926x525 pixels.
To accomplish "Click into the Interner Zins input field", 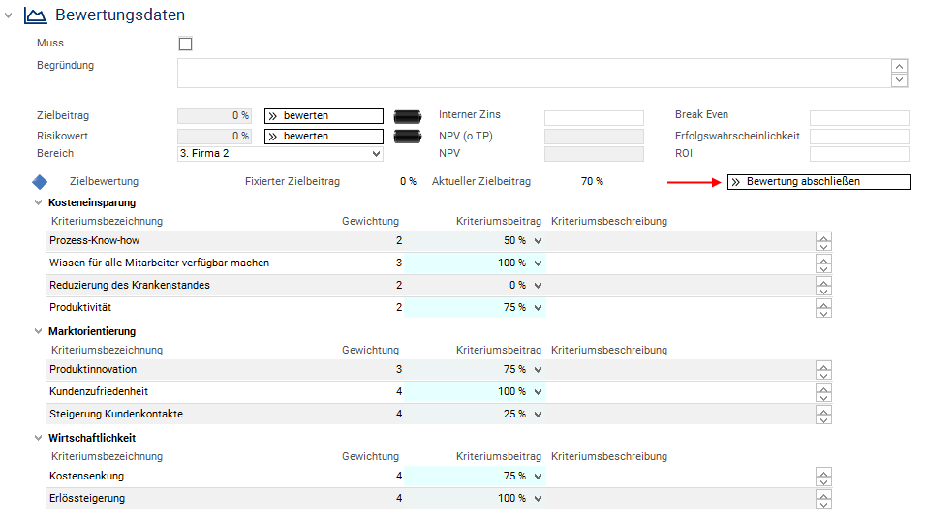I will pyautogui.click(x=594, y=117).
